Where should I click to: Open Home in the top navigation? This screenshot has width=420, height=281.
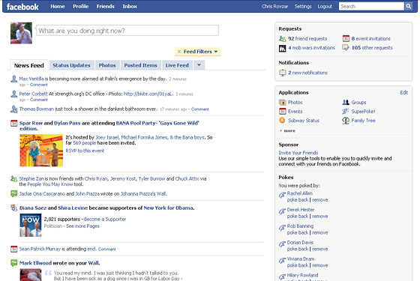pos(58,7)
